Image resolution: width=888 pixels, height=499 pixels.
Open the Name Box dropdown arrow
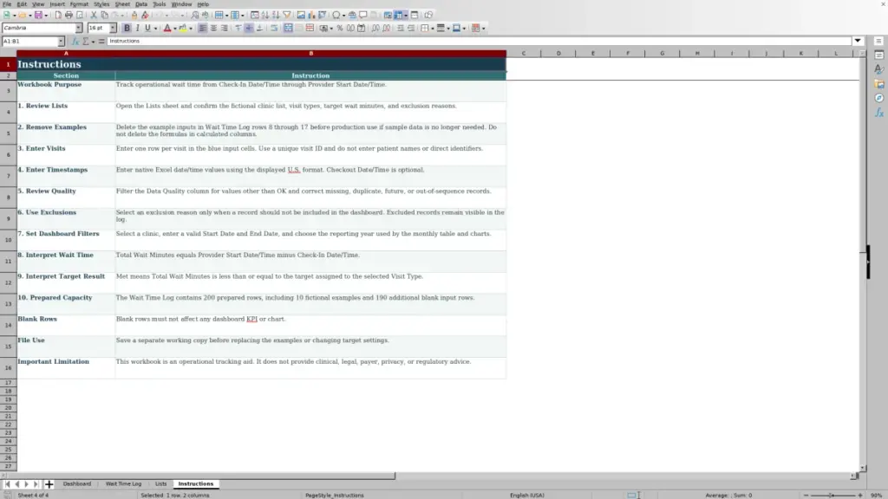tap(61, 42)
